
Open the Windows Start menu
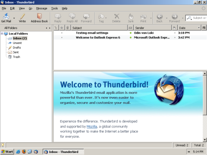tap(7, 152)
